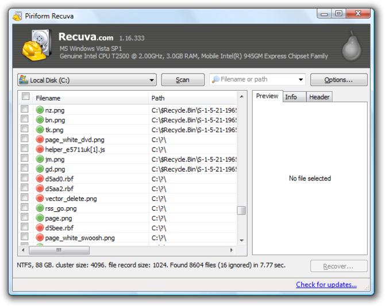Click the horizontal scrollbar thumb in file list
Screen dimensions: 385x306
(x=59, y=251)
